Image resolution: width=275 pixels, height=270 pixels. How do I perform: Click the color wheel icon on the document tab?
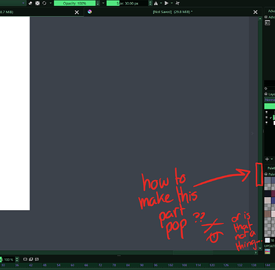pos(89,12)
